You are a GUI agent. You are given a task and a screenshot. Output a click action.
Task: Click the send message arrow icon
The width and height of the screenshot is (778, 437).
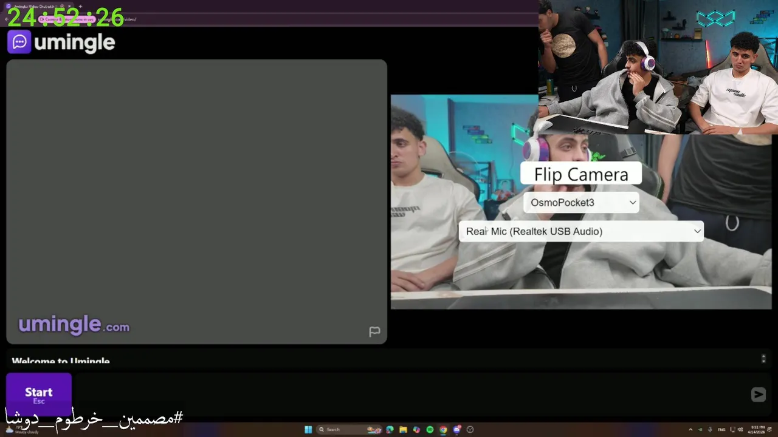click(x=758, y=395)
